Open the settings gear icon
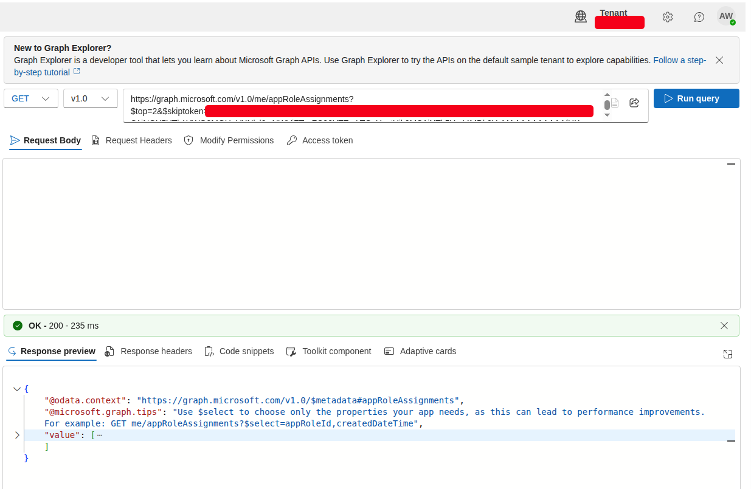 (668, 17)
